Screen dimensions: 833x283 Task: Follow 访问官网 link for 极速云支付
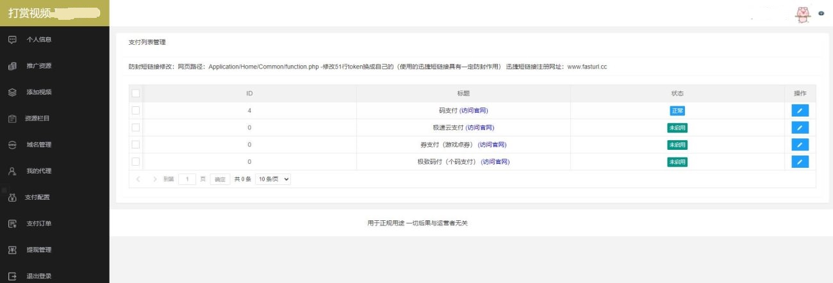pos(479,127)
